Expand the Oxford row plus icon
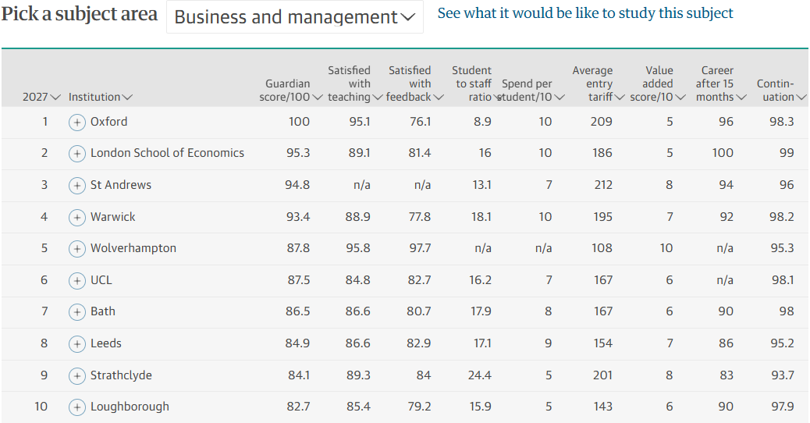 point(77,123)
